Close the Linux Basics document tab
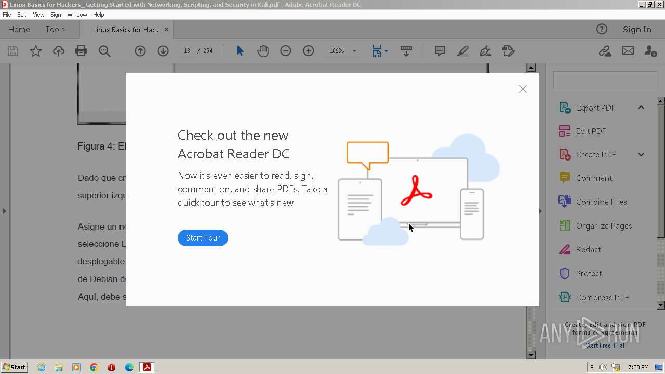 coord(166,30)
